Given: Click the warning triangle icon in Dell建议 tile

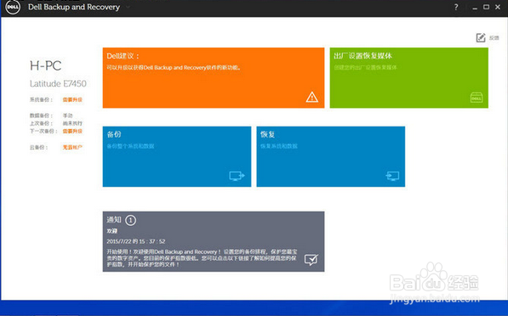Looking at the screenshot, I should [311, 97].
